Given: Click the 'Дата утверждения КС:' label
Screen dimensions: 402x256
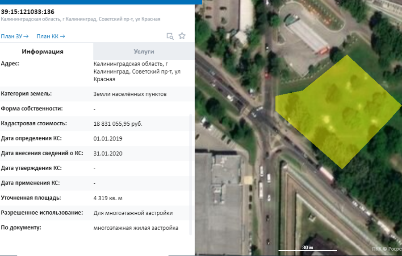Looking at the screenshot, I should pyautogui.click(x=31, y=168).
